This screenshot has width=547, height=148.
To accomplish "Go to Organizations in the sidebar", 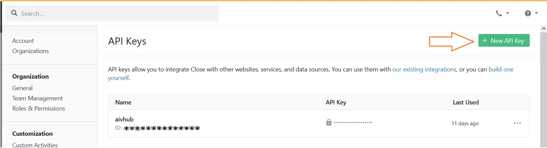I will [x=31, y=51].
